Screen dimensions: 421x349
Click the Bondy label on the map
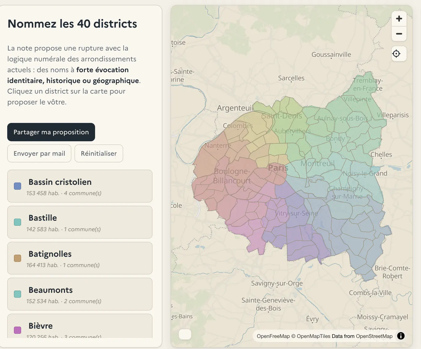click(x=335, y=139)
